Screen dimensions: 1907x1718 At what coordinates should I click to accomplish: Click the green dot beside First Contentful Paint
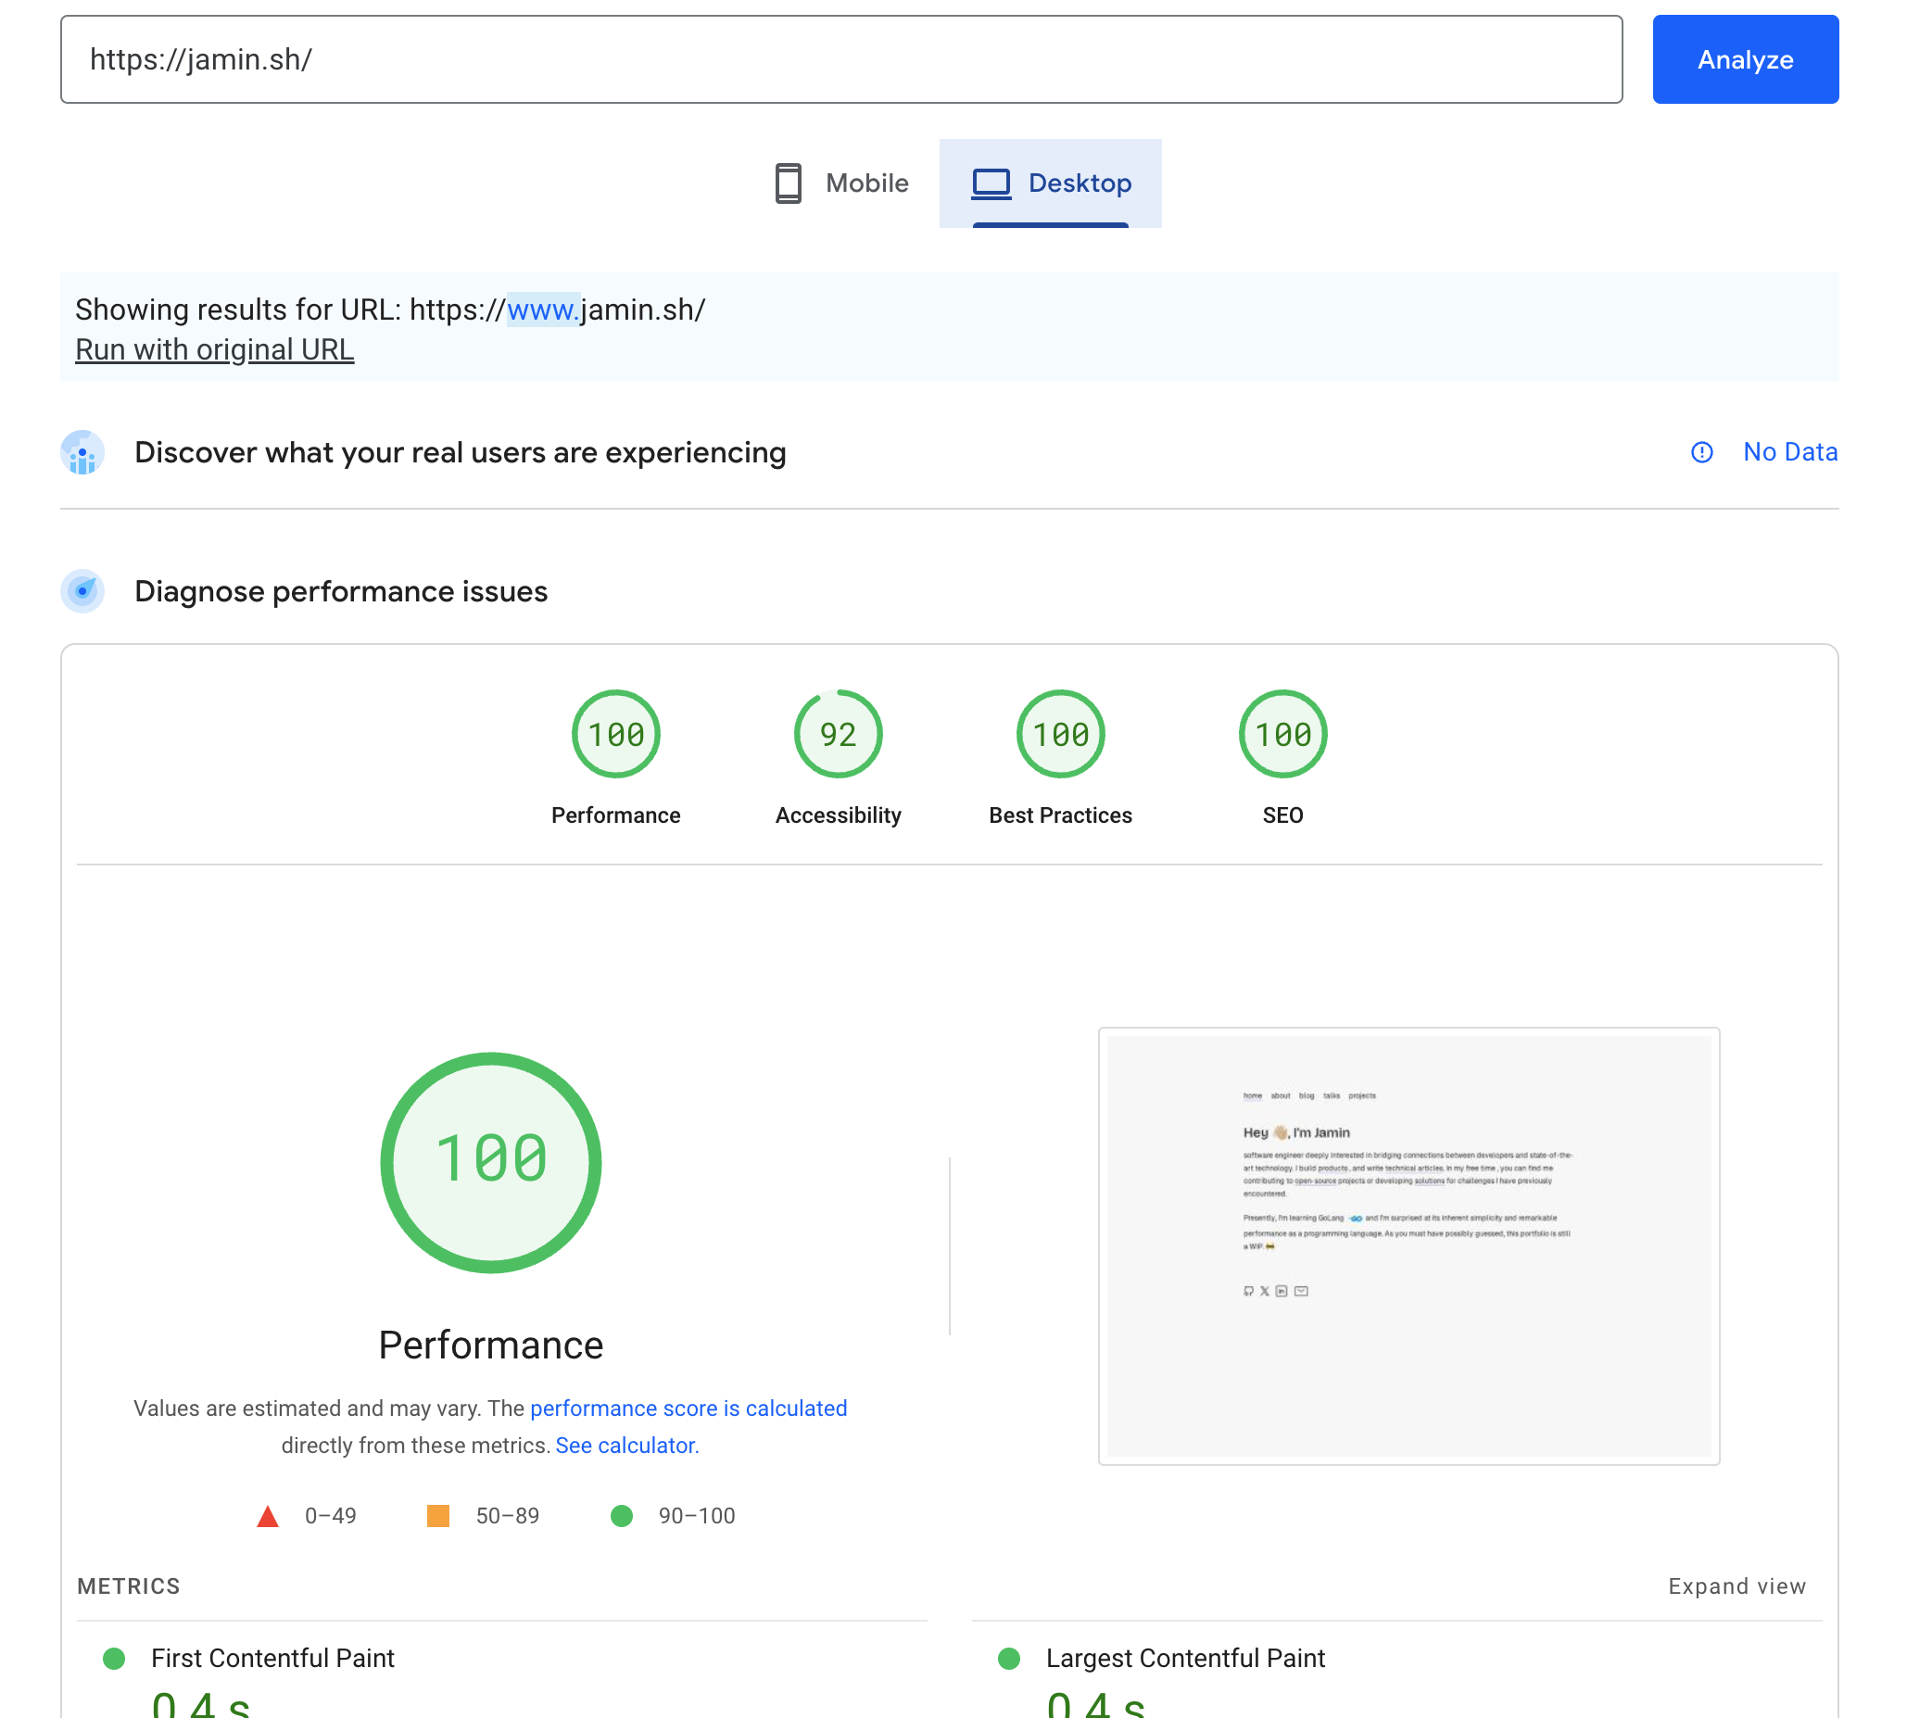115,1658
